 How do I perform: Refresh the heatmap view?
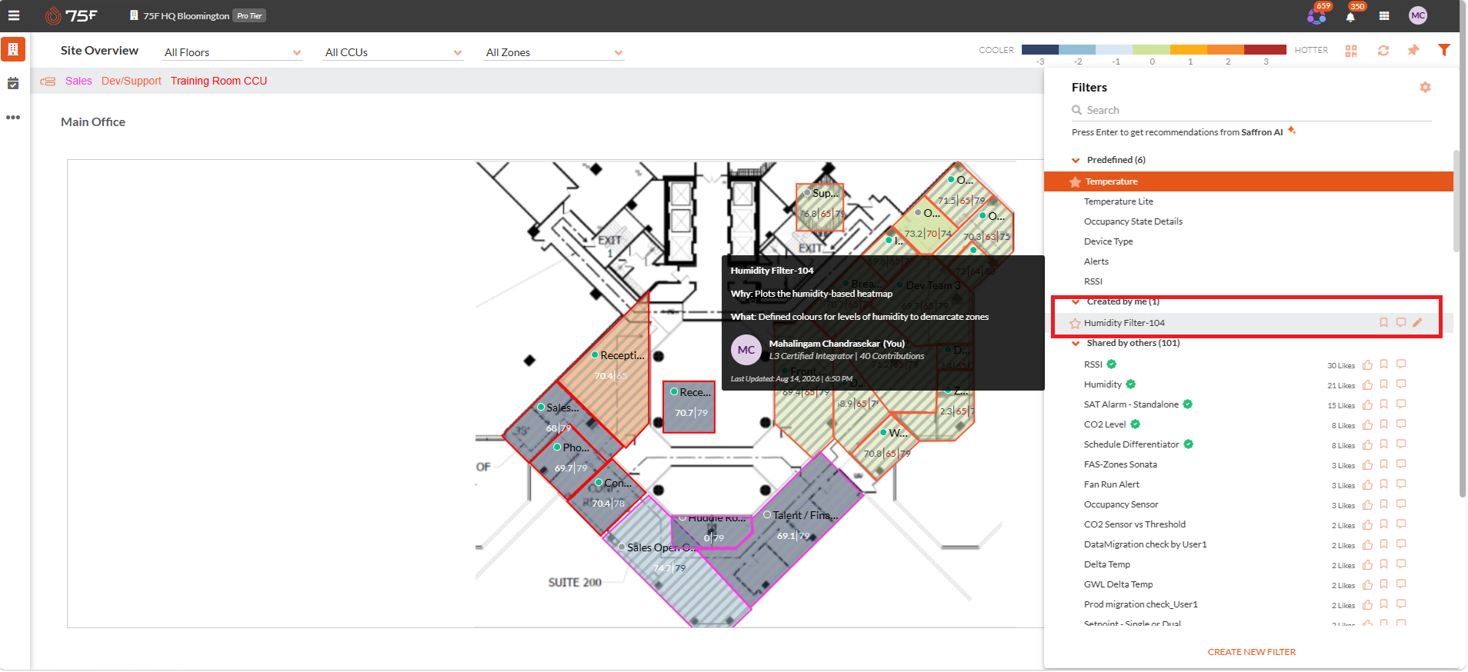1383,51
